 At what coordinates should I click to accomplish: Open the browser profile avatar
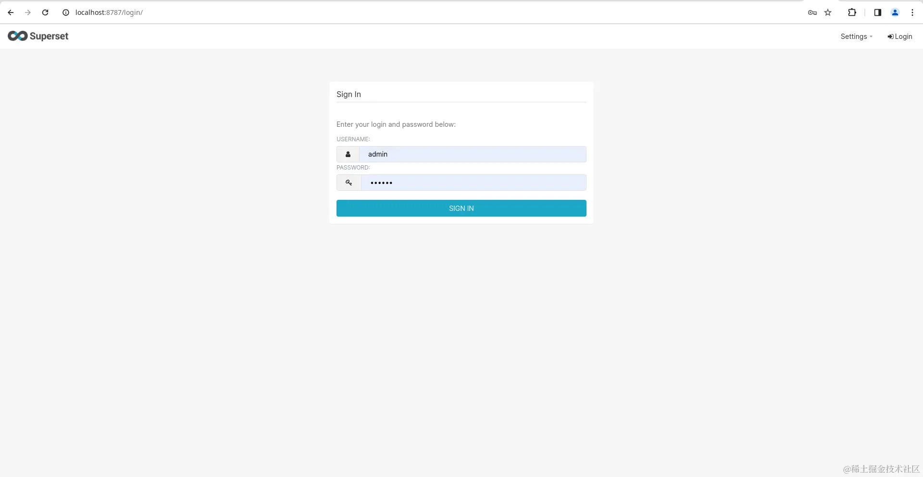pyautogui.click(x=895, y=12)
